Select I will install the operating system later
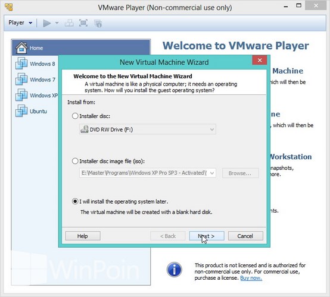330x297 pixels. [75, 201]
